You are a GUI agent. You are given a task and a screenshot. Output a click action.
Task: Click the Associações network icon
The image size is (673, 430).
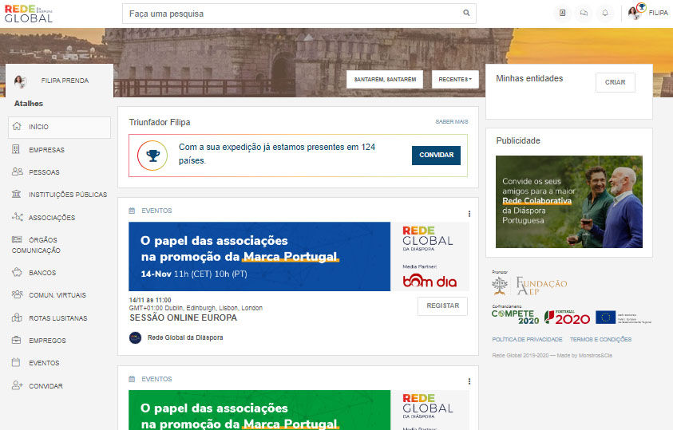(x=18, y=217)
